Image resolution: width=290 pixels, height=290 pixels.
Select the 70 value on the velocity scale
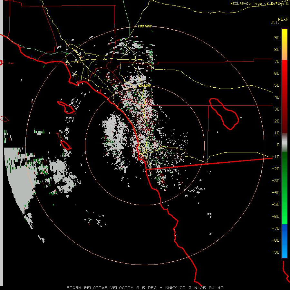[277, 62]
